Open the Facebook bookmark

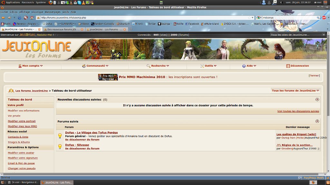[x=192, y=24]
